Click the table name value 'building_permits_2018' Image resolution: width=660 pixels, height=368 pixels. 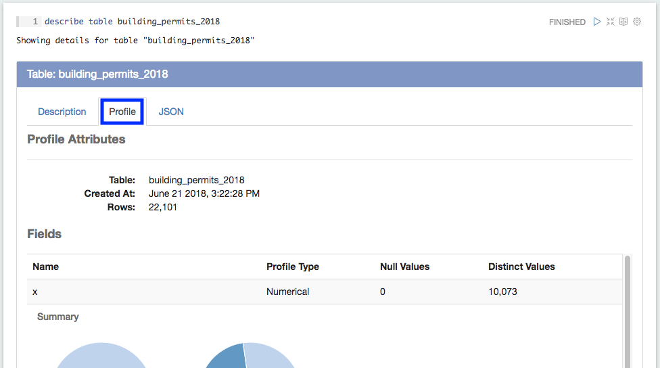click(196, 180)
